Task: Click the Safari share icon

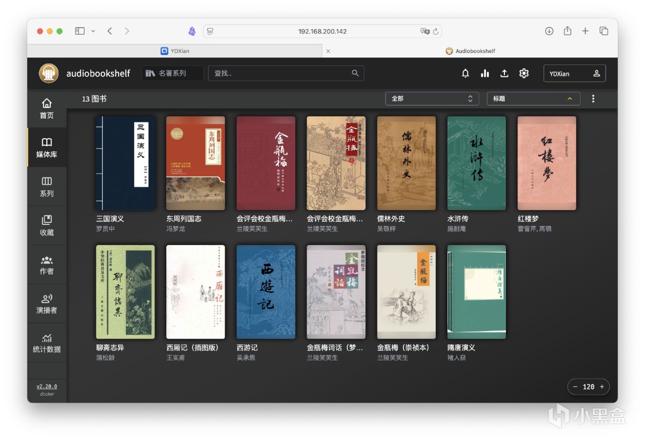Action: coord(567,31)
